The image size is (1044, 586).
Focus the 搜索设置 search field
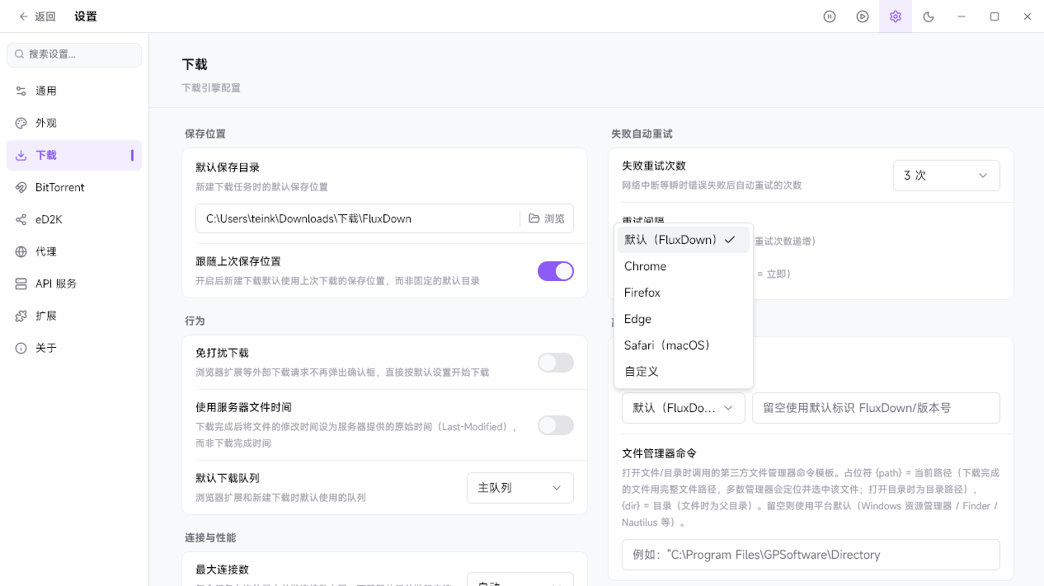[x=74, y=54]
